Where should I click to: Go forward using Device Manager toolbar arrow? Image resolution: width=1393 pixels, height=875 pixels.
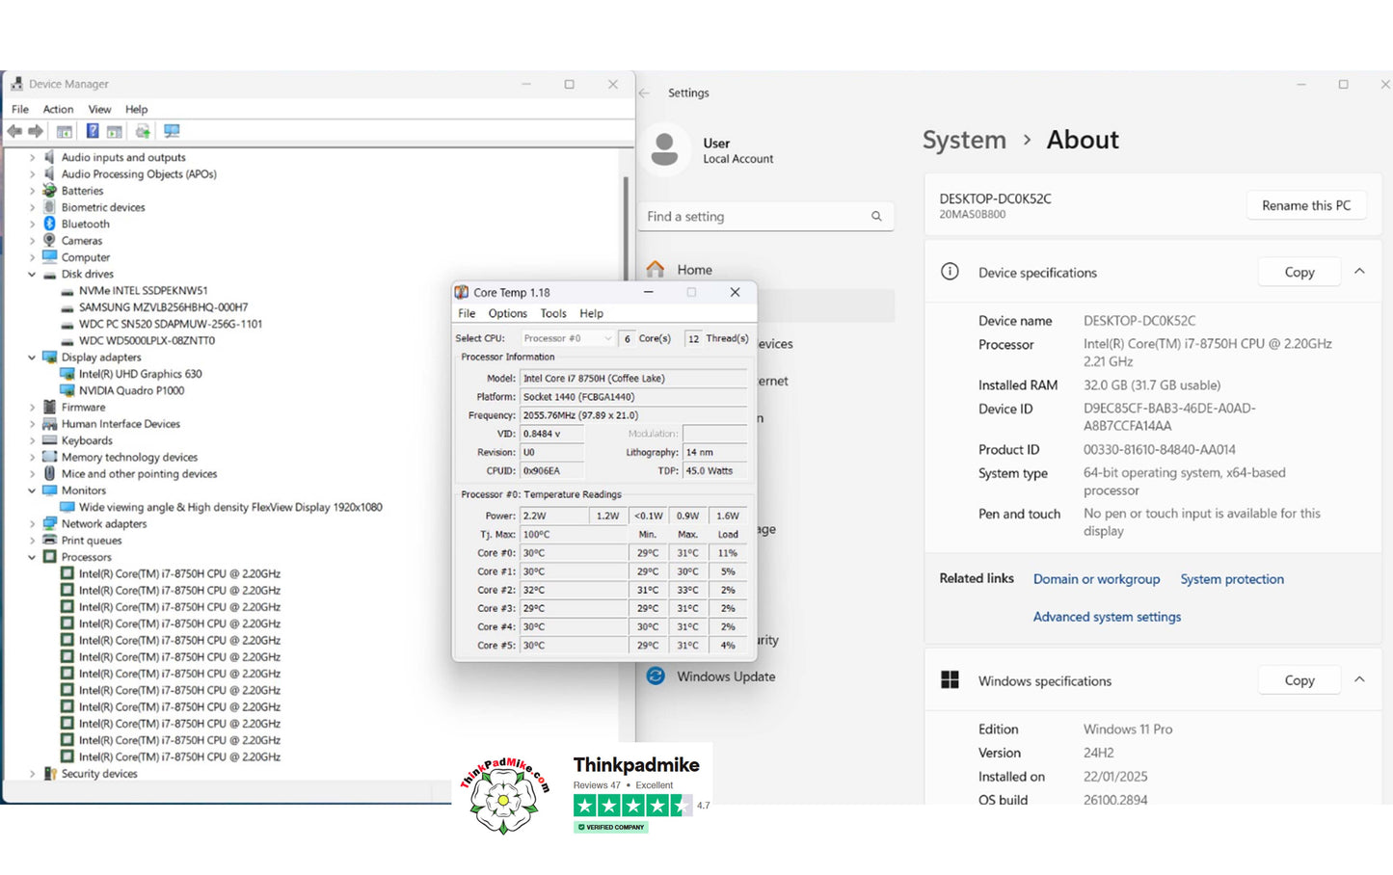pos(36,131)
